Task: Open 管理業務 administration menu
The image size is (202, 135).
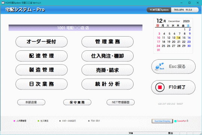Action: tap(107, 42)
